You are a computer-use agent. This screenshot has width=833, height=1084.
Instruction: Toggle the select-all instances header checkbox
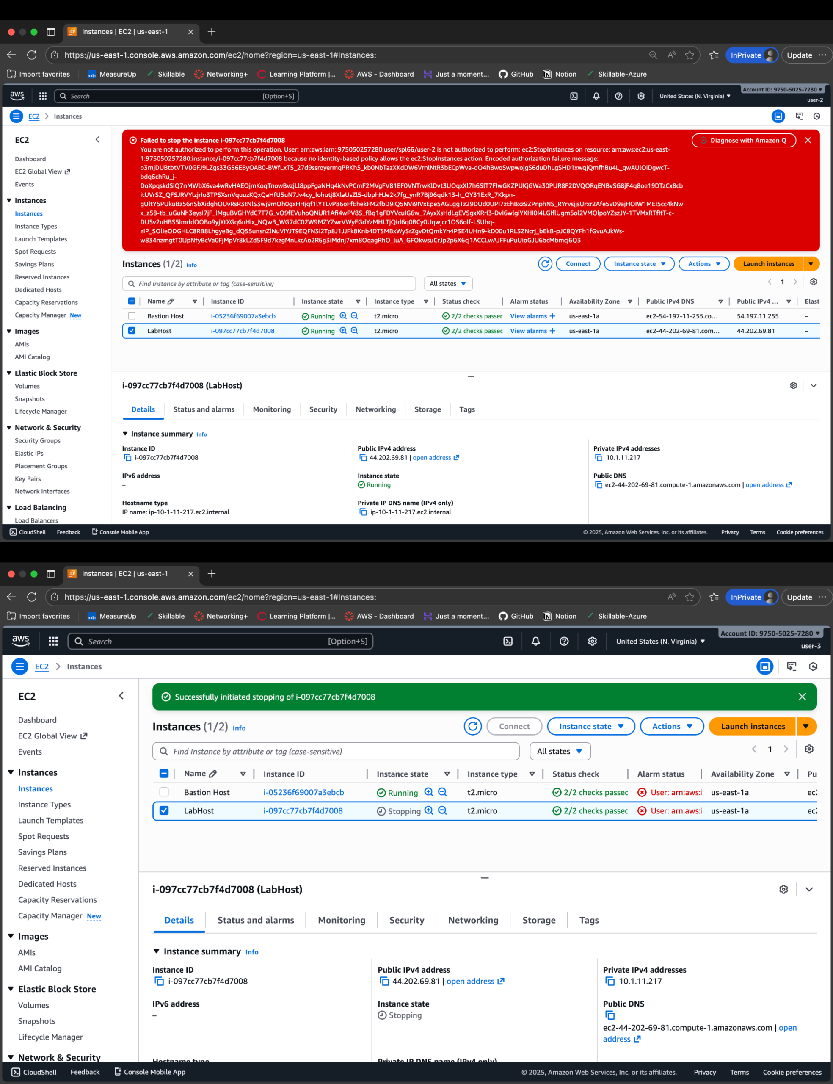point(131,301)
